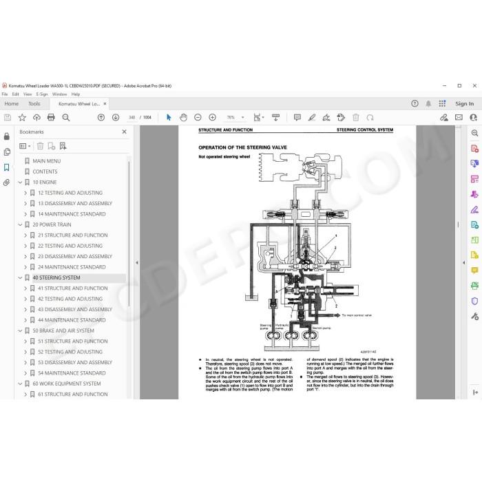Viewport: 482px width, 482px height.
Task: Go to previous page arrow
Action: pos(101,118)
